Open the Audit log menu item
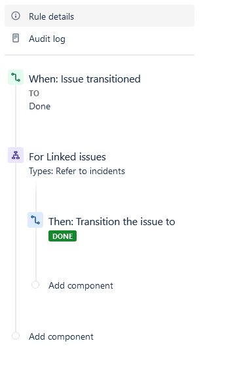241x375 pixels. (100, 38)
